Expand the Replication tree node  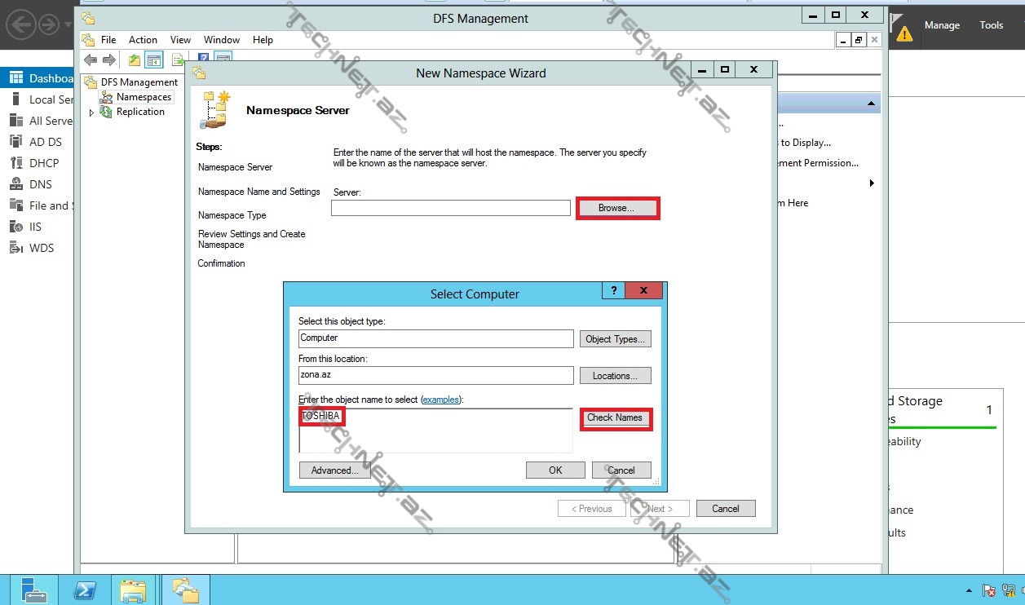click(91, 113)
